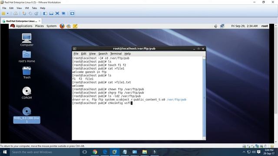Show hidden tray icons chevron
Screen dimensions: 278x156
pyautogui.click(x=244, y=152)
